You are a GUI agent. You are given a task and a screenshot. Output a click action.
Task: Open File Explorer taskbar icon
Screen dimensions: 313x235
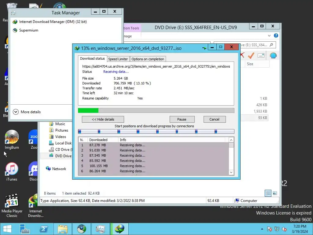point(63,229)
